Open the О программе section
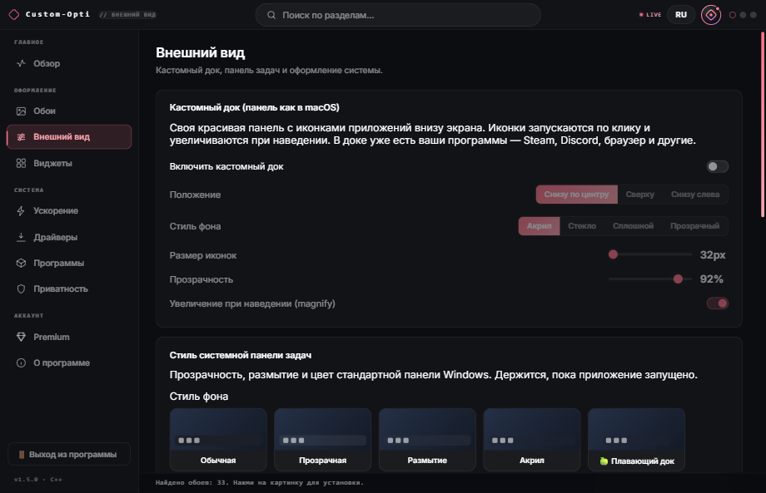Image resolution: width=766 pixels, height=493 pixels. tap(69, 362)
